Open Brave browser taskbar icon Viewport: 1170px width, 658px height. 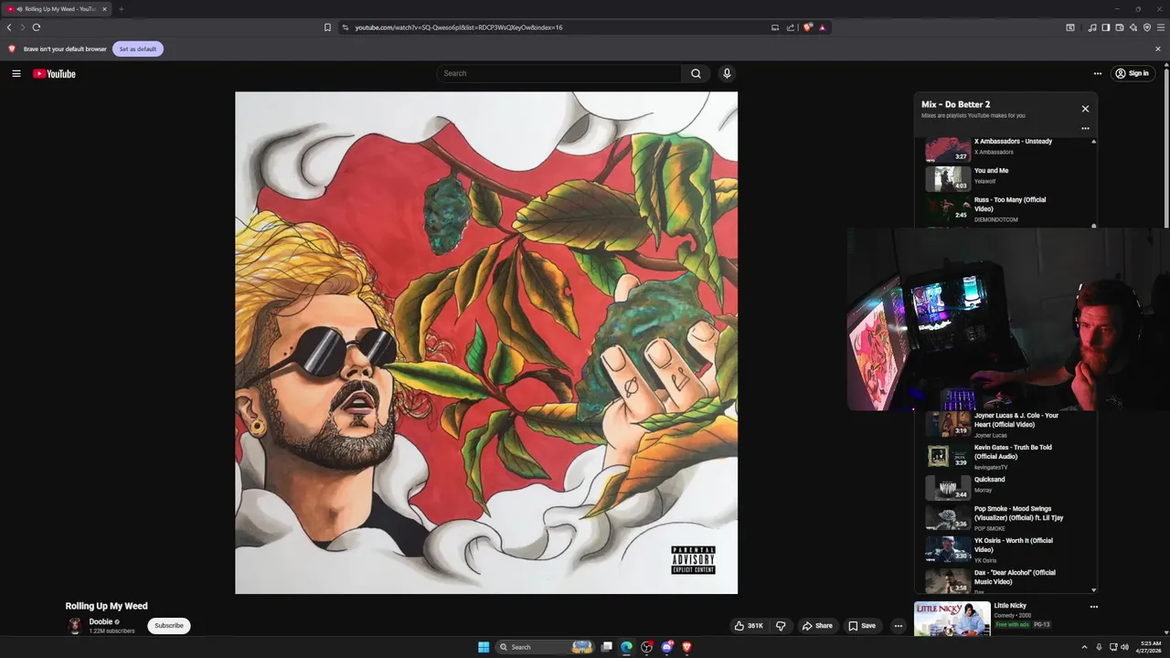[x=687, y=647]
